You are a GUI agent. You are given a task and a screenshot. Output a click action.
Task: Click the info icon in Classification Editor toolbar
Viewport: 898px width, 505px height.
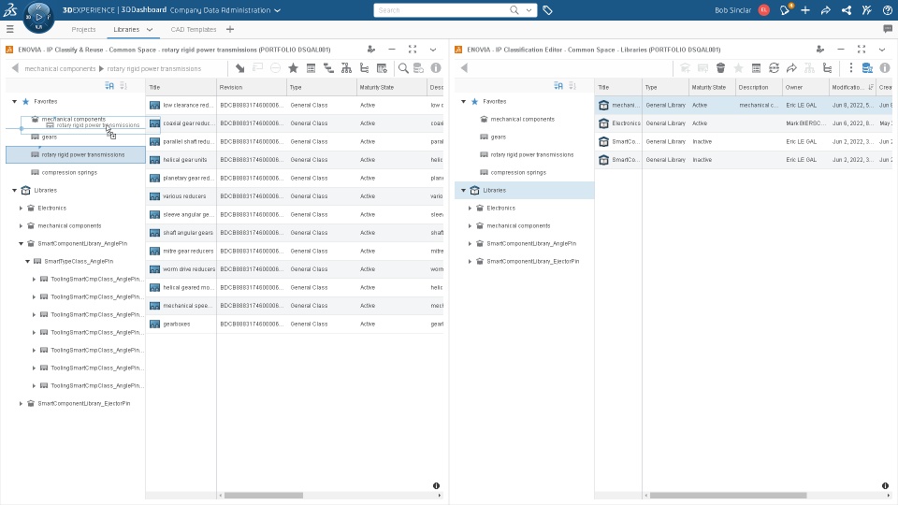point(885,68)
